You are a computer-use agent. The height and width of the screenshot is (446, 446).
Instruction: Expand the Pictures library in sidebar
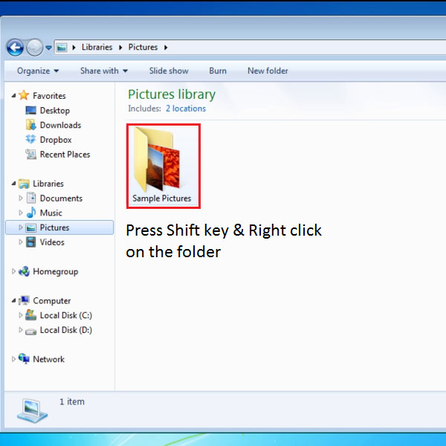pyautogui.click(x=21, y=227)
